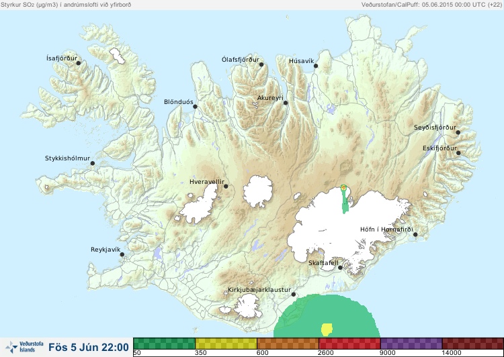The image size is (504, 357).
Task: Select the Ólafsfjörður label
Action: (241, 60)
